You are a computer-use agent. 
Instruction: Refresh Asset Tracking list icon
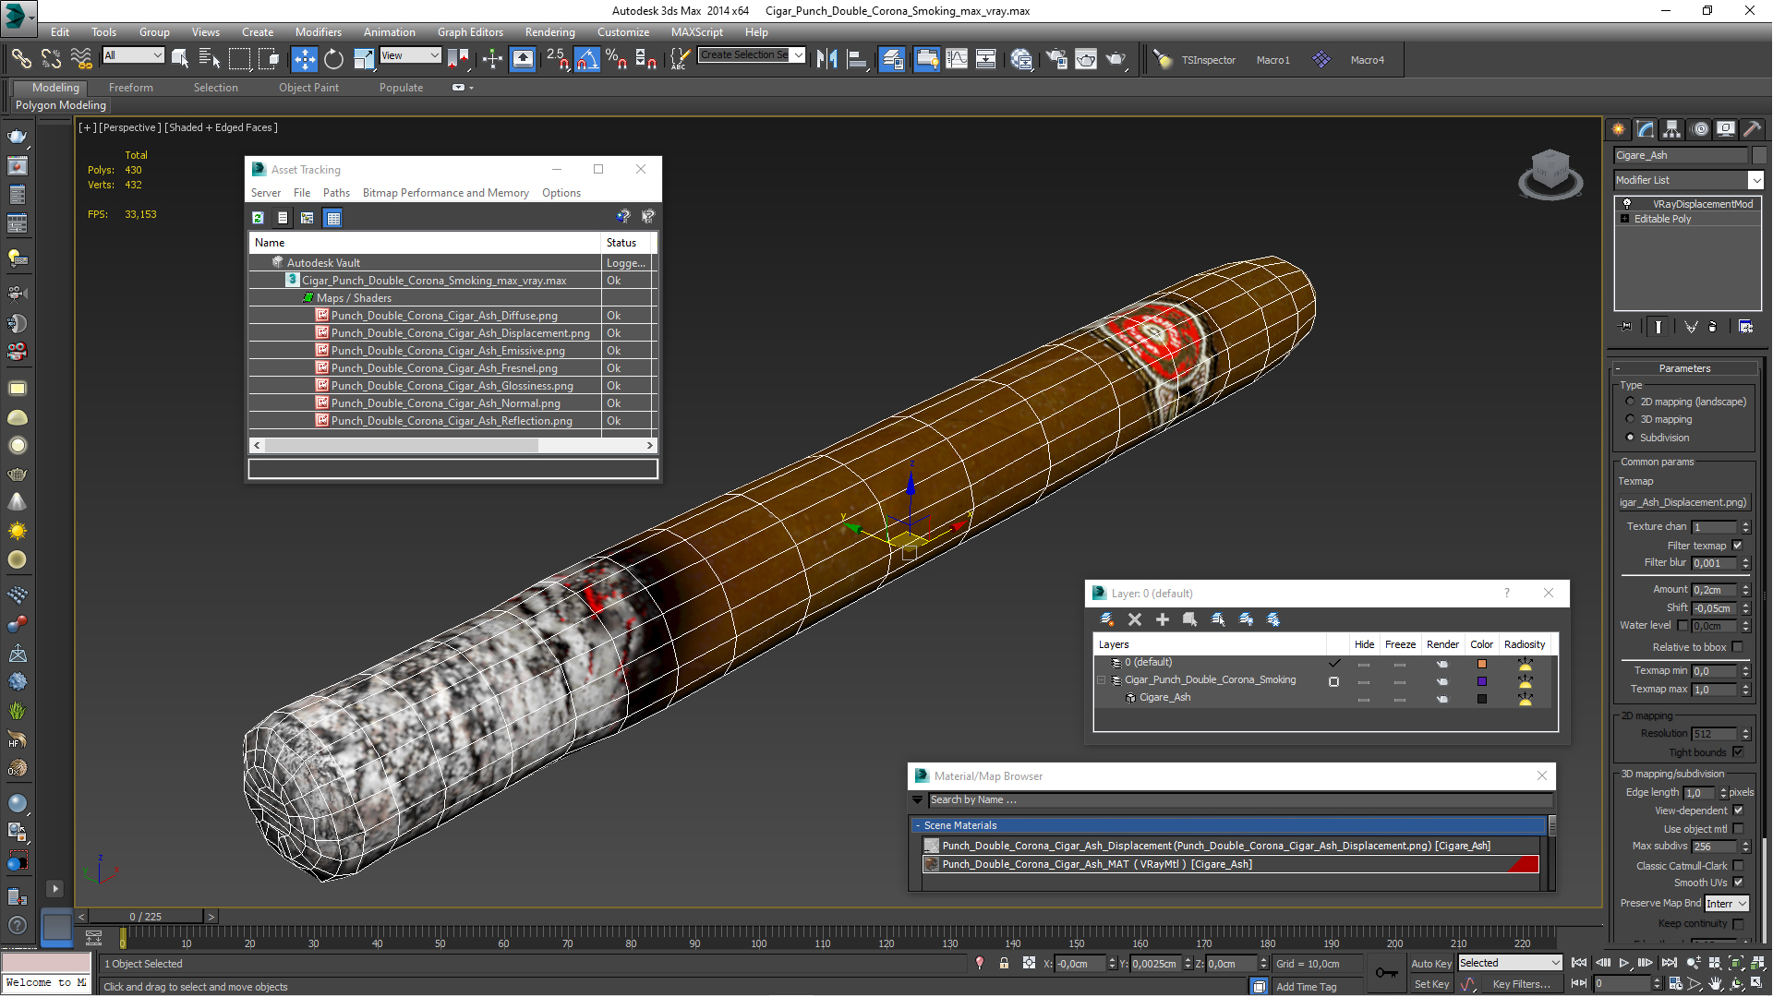pos(258,218)
